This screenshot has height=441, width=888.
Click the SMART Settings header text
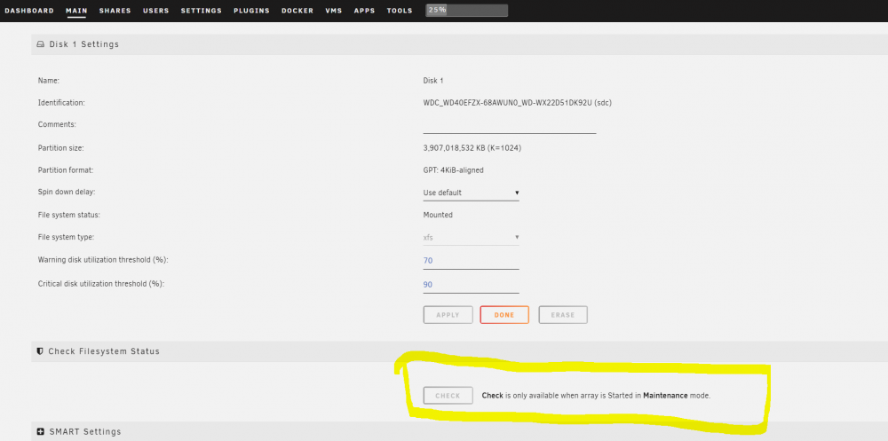[x=85, y=432]
